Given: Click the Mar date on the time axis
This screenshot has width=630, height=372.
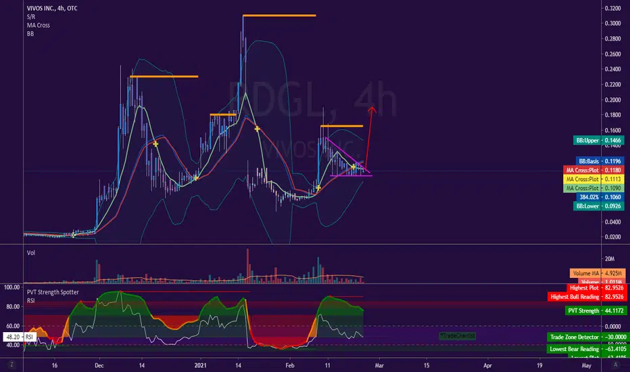Looking at the screenshot, I should [x=379, y=365].
